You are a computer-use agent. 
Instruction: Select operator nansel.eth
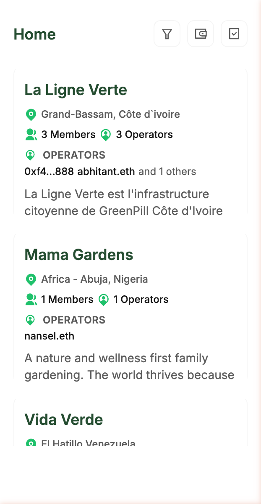coord(50,337)
